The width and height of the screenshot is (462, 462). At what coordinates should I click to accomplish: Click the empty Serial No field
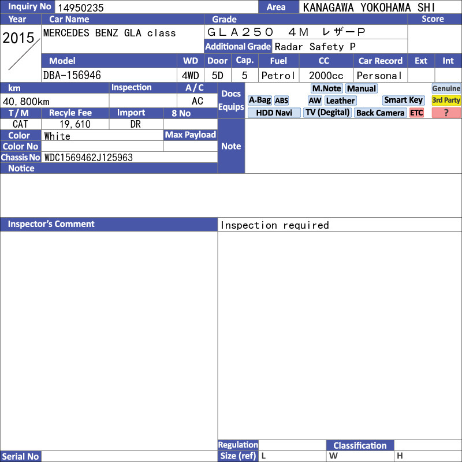click(x=129, y=456)
